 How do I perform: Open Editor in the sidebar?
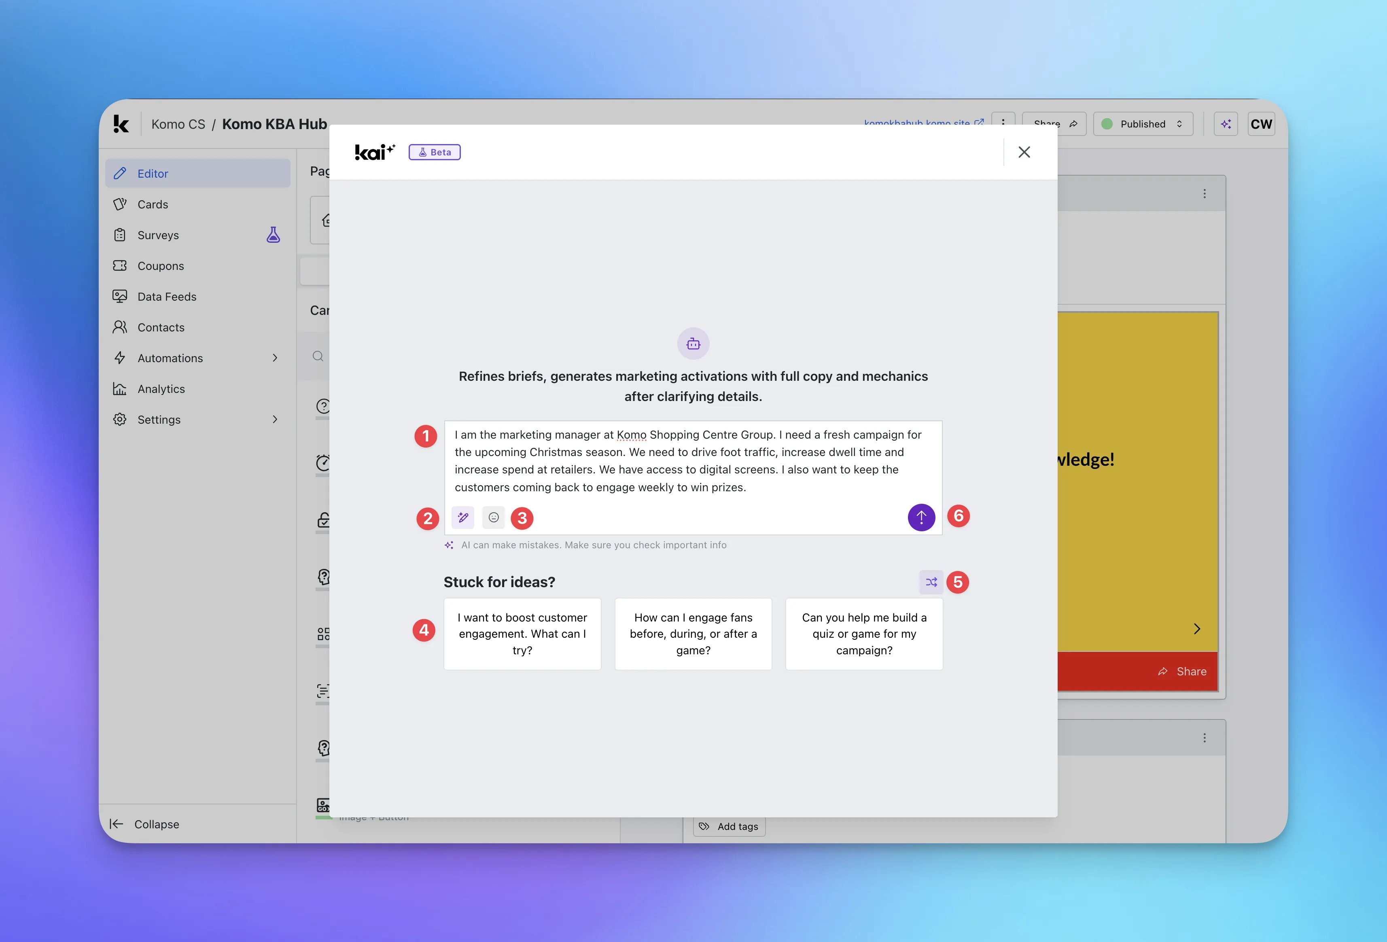pos(197,174)
